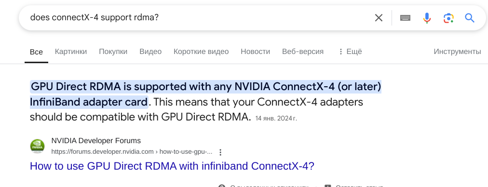
Task: Open the Короткие видео tab
Action: click(201, 52)
